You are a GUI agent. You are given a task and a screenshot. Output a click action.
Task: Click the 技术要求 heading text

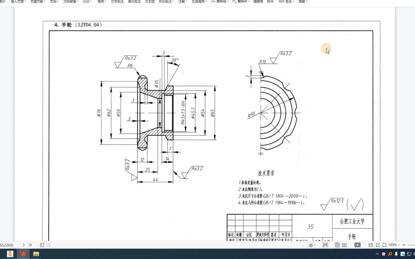point(266,173)
